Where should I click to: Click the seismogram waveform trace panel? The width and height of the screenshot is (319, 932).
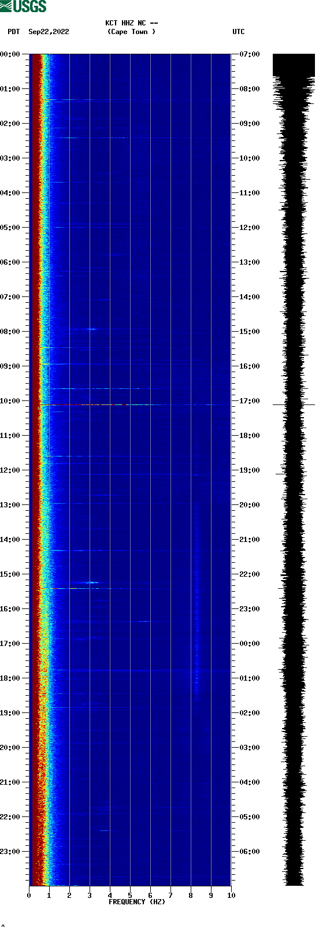(x=294, y=470)
